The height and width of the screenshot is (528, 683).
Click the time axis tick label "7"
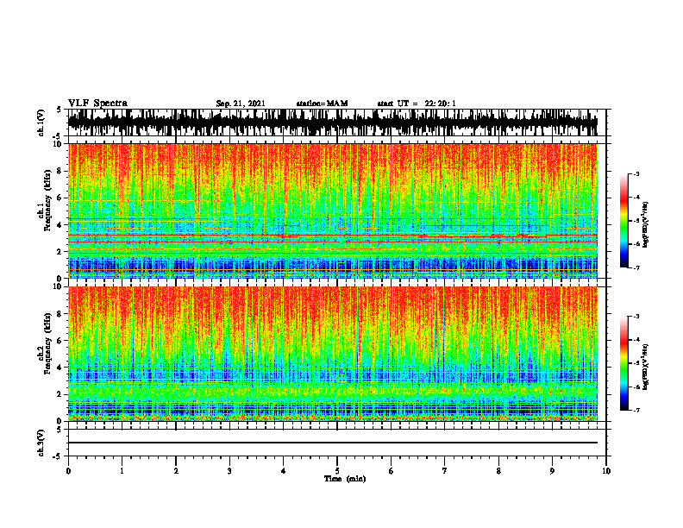click(x=445, y=471)
